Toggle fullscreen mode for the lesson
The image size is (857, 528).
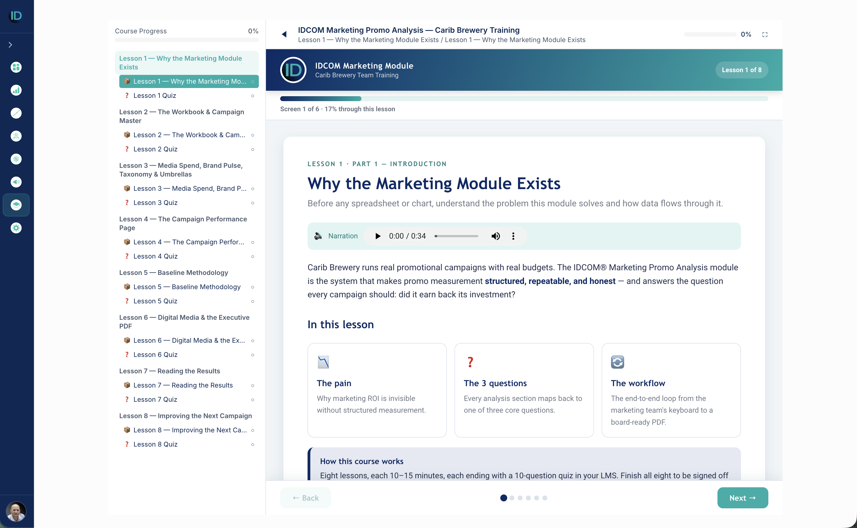pyautogui.click(x=765, y=34)
